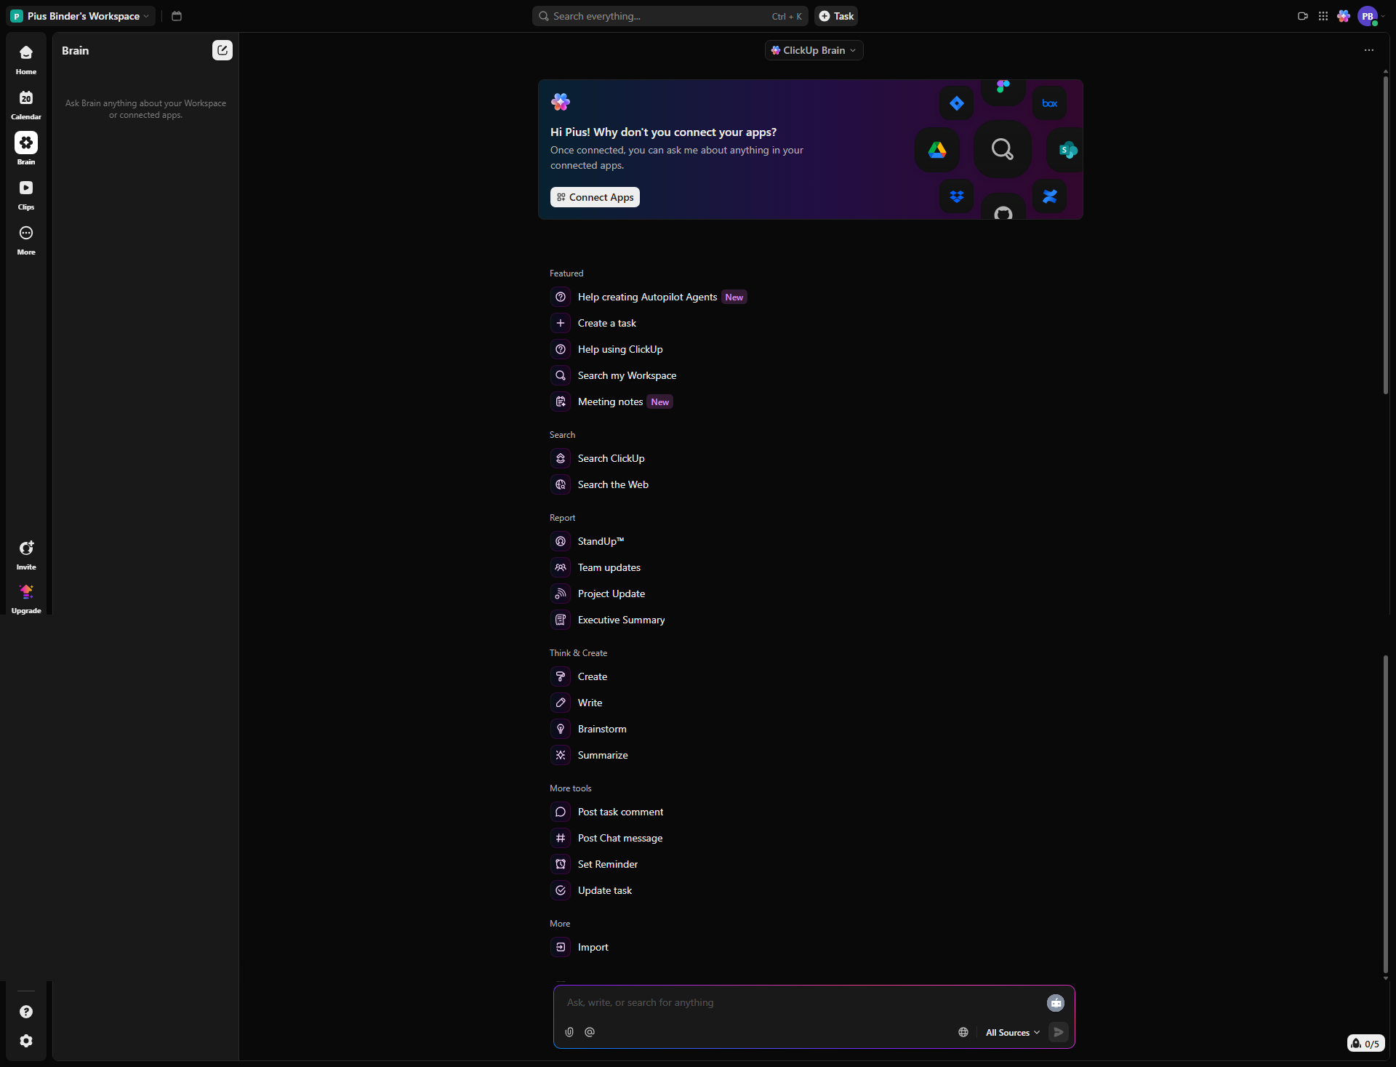The image size is (1396, 1067).
Task: Select Search my Workspace
Action: pos(614,375)
